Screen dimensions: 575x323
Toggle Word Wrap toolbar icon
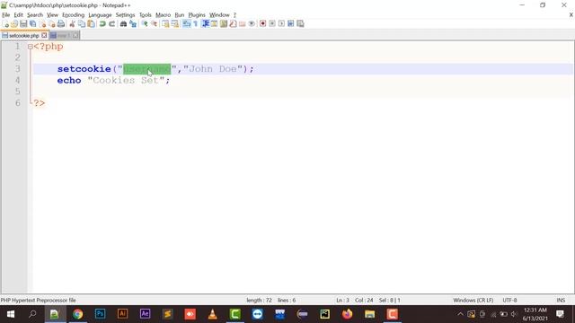click(x=186, y=24)
